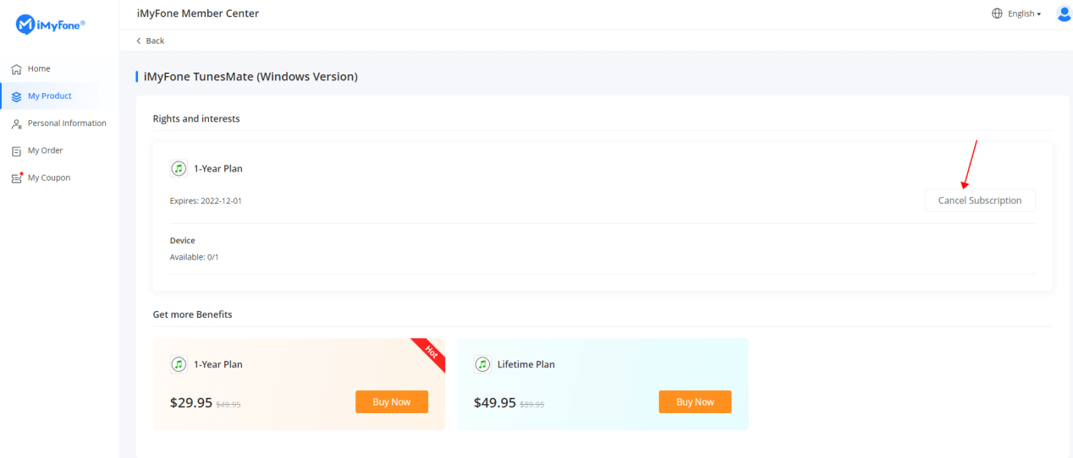Select the Lifetime Plan card
Image resolution: width=1073 pixels, height=458 pixels.
pos(603,384)
